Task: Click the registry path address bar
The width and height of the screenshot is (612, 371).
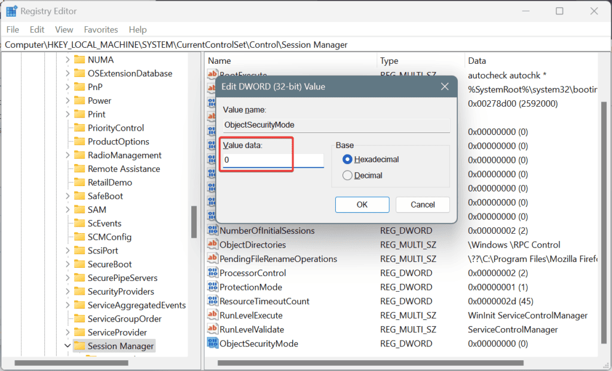Action: (x=306, y=45)
